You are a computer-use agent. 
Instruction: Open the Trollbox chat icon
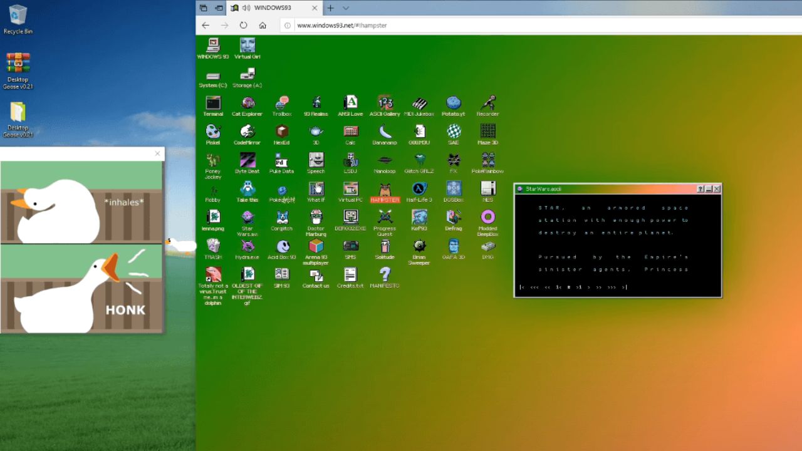coord(282,105)
